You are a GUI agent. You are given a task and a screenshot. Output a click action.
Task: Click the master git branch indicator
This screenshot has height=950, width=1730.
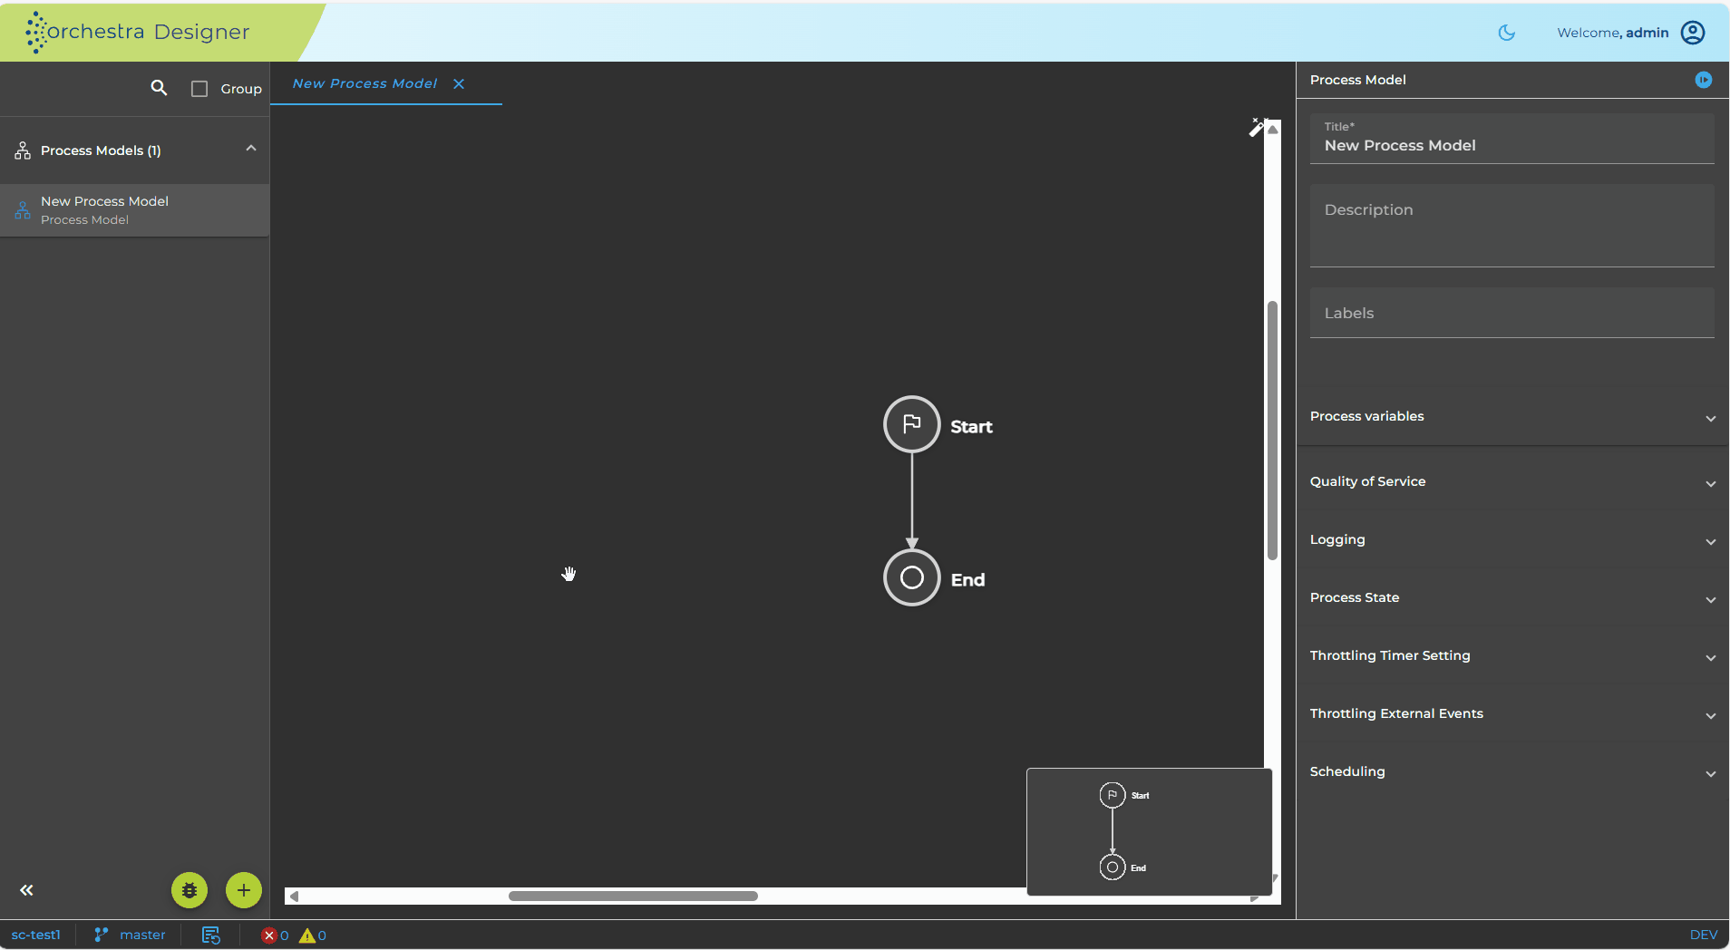131,935
